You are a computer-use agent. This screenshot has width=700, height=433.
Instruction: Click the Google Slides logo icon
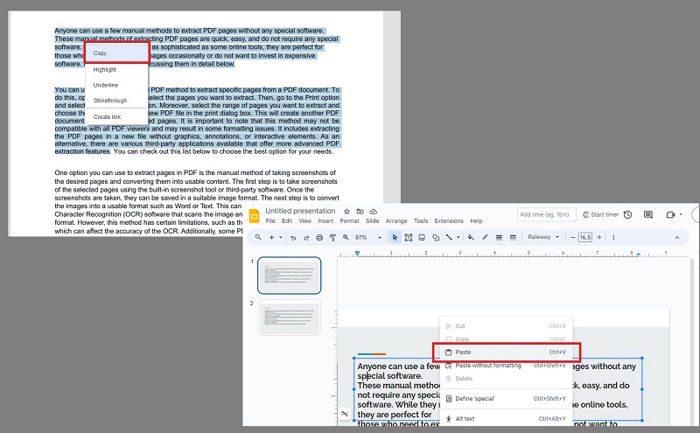tap(254, 215)
